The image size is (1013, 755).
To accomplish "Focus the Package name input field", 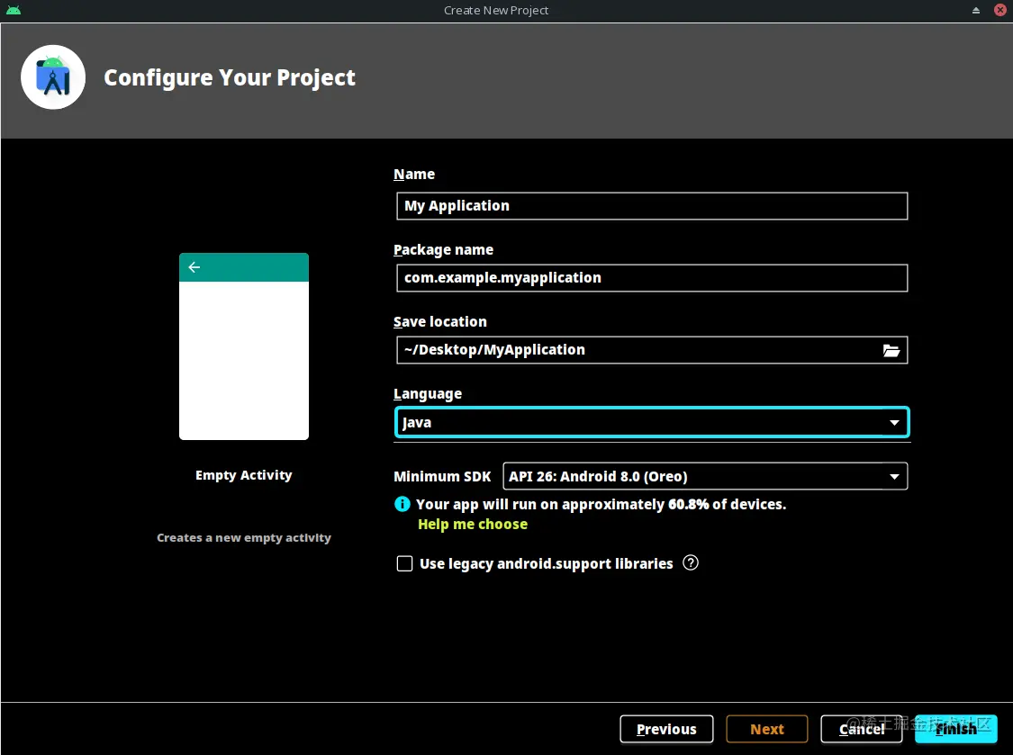I will pos(652,278).
